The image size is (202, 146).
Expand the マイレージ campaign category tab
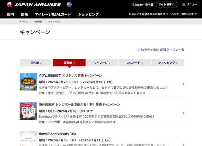coord(102,63)
